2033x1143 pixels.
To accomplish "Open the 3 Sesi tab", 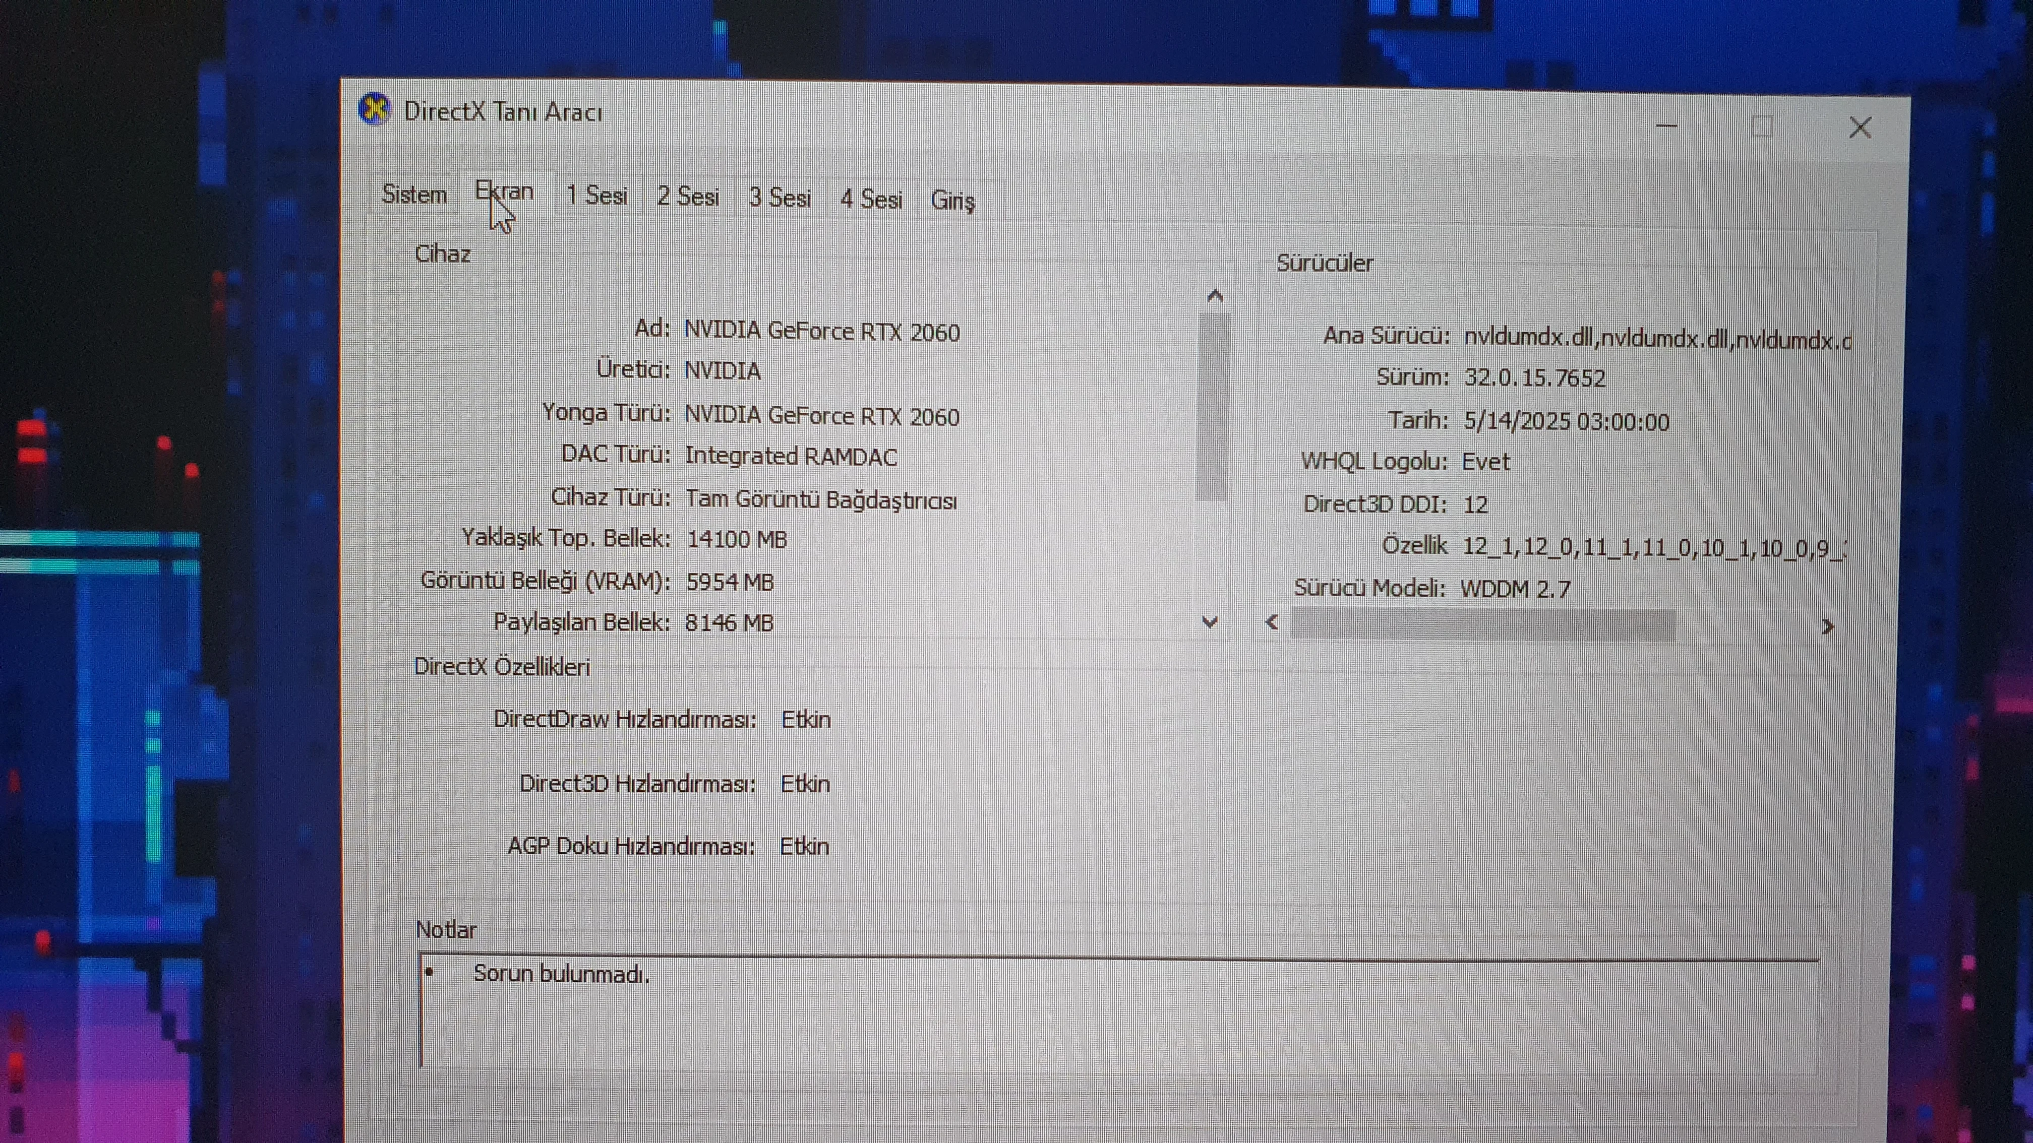I will click(780, 198).
